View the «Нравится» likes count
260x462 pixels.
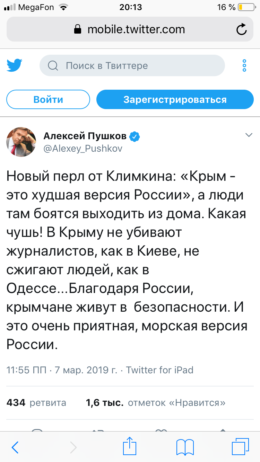(x=156, y=403)
